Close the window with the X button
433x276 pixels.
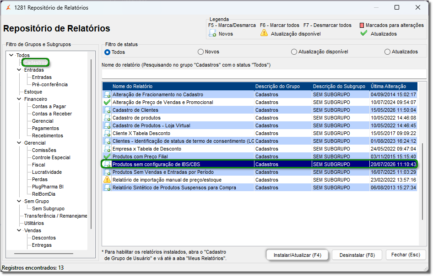[418, 7]
